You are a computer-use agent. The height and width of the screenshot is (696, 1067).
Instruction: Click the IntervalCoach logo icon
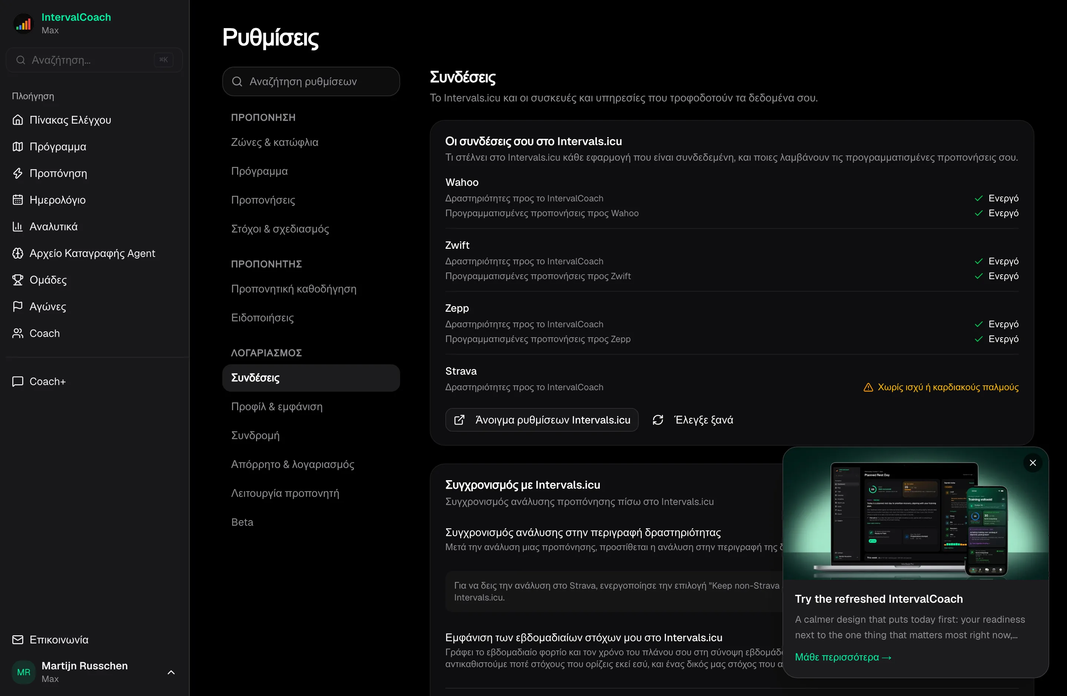(x=23, y=23)
